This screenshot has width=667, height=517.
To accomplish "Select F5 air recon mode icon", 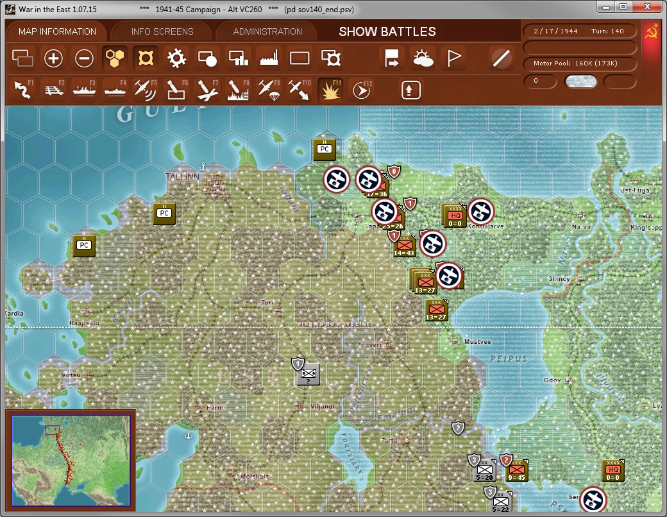I will (x=146, y=90).
